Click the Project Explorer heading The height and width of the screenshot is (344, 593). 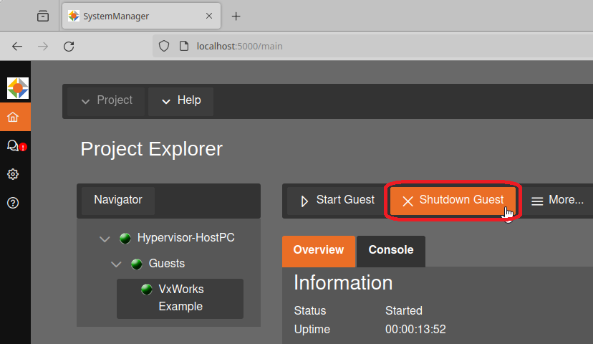(x=152, y=149)
